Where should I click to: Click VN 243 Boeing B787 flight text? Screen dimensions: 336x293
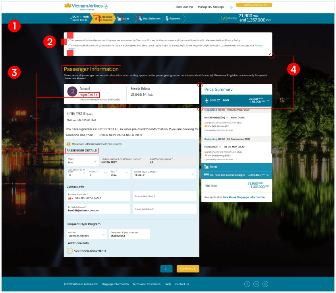point(219,155)
